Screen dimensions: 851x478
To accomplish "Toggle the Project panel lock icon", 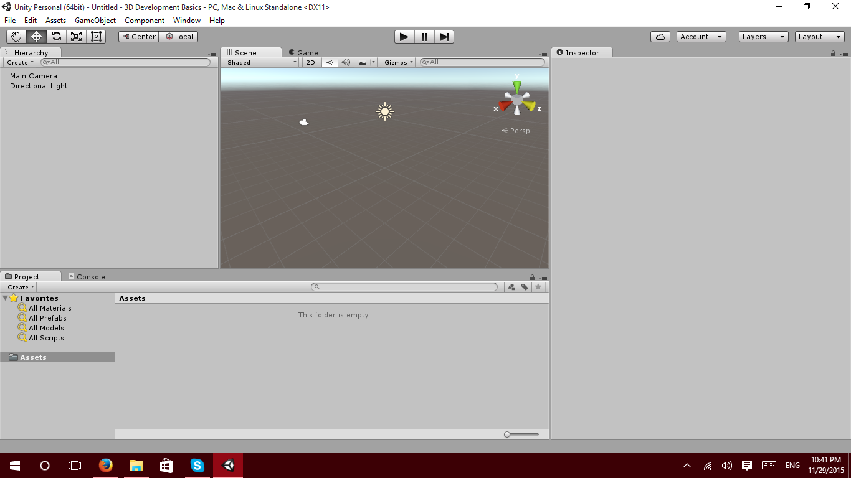I will point(532,277).
